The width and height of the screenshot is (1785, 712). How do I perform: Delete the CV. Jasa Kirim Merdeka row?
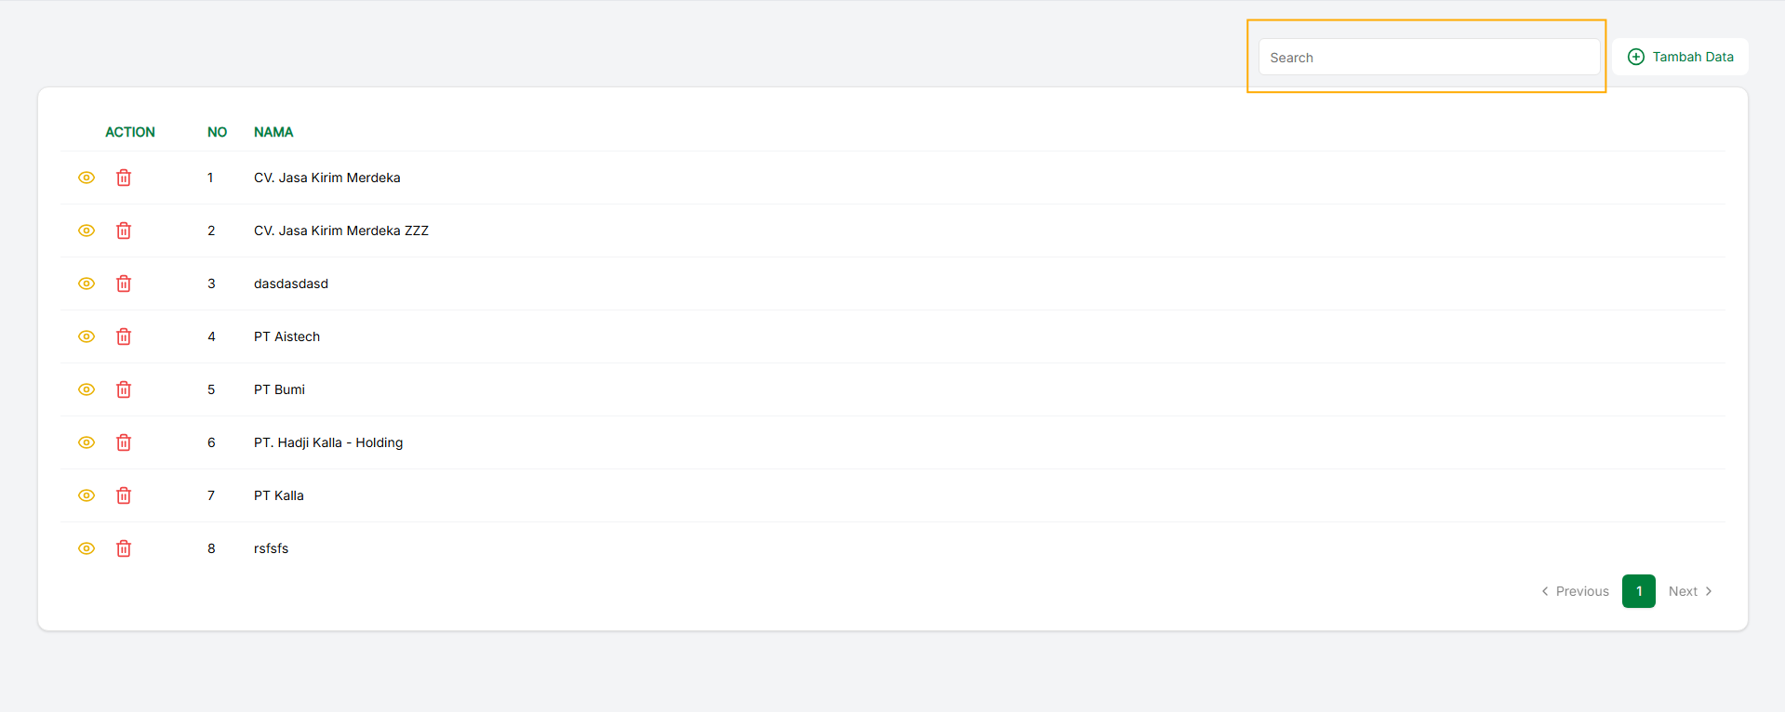[x=124, y=178]
